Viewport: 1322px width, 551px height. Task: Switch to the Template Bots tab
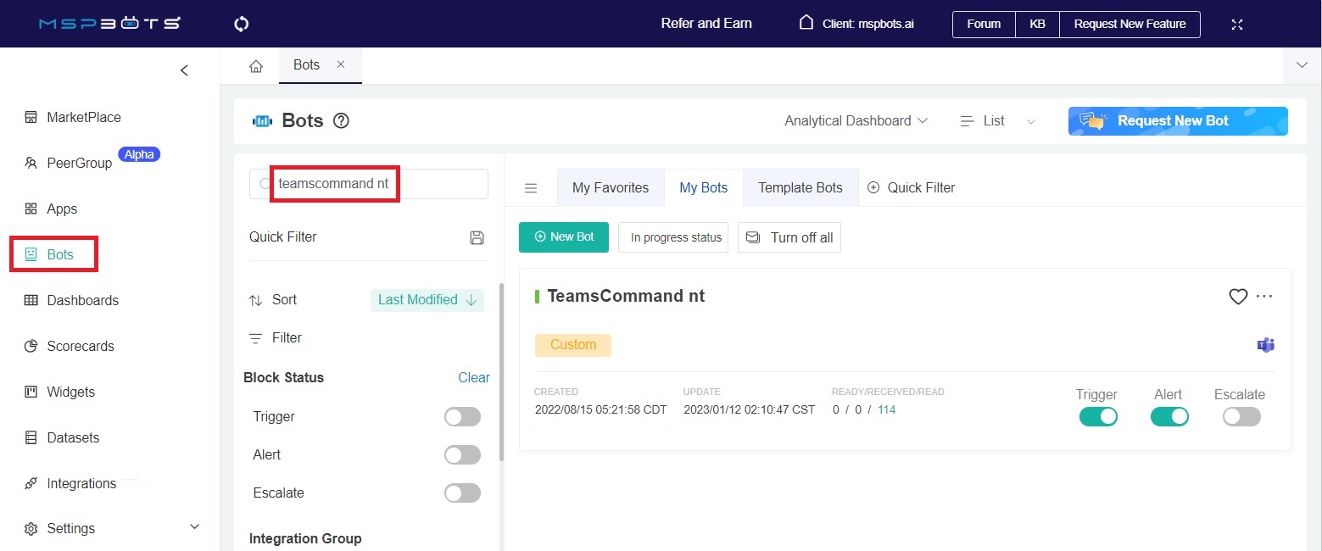coord(800,188)
